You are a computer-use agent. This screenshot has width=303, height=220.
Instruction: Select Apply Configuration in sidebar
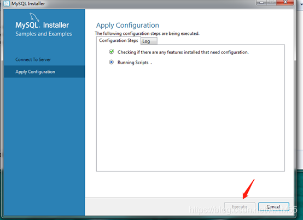44,71
